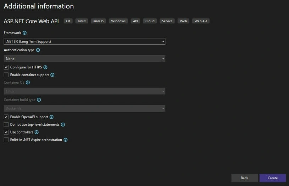Viewport: 289px width, 186px height.
Task: Check Enable container support checkbox
Action: coord(6,75)
